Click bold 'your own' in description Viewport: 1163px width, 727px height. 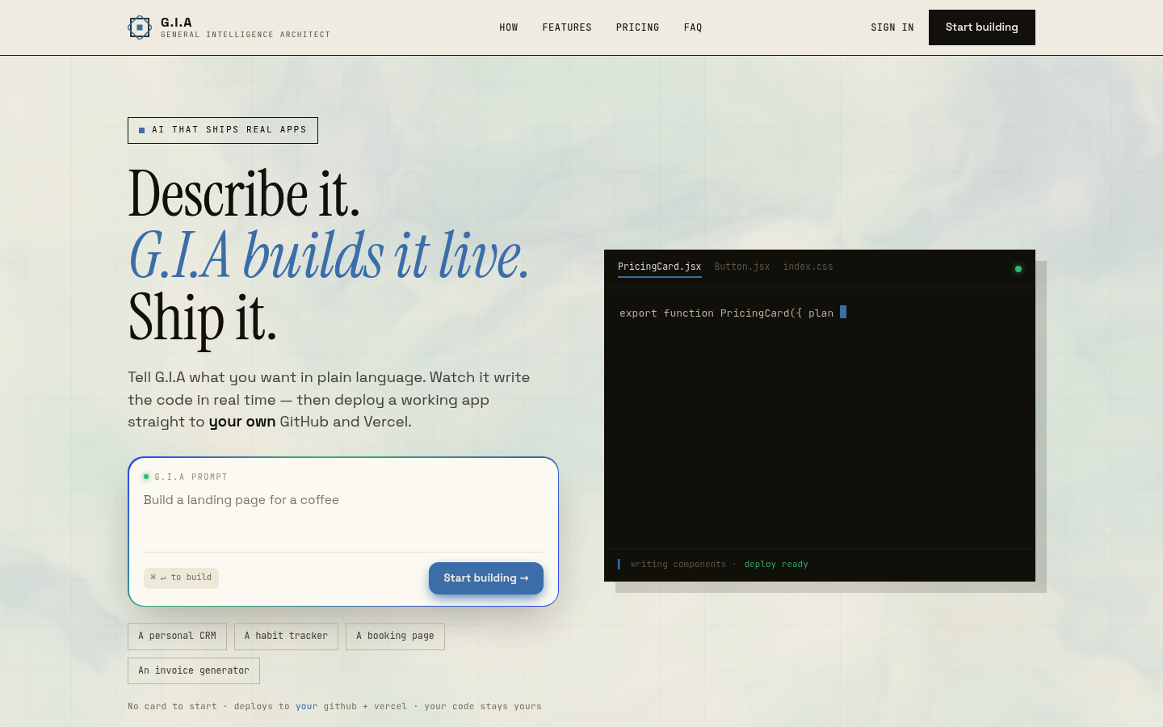point(242,422)
